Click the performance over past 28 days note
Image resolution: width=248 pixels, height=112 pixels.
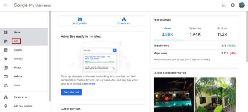click(x=182, y=60)
